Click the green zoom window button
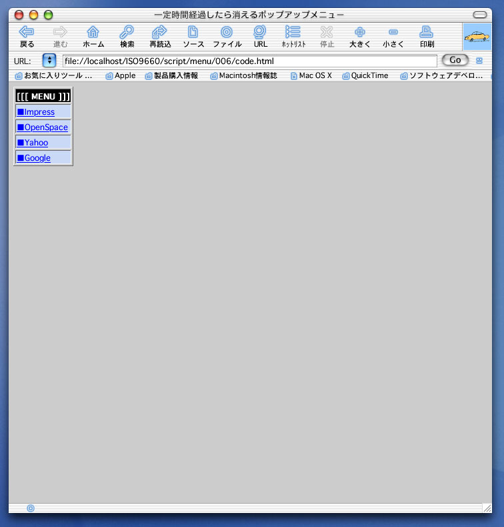504x527 pixels. tap(49, 15)
